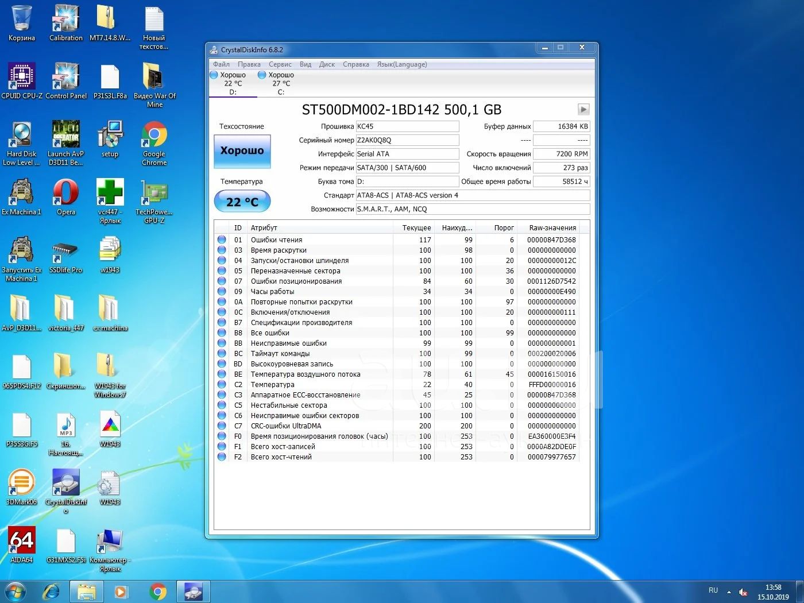Launch TechPowerUp GPU-Z shortcut
This screenshot has height=603, width=804.
coord(154,201)
